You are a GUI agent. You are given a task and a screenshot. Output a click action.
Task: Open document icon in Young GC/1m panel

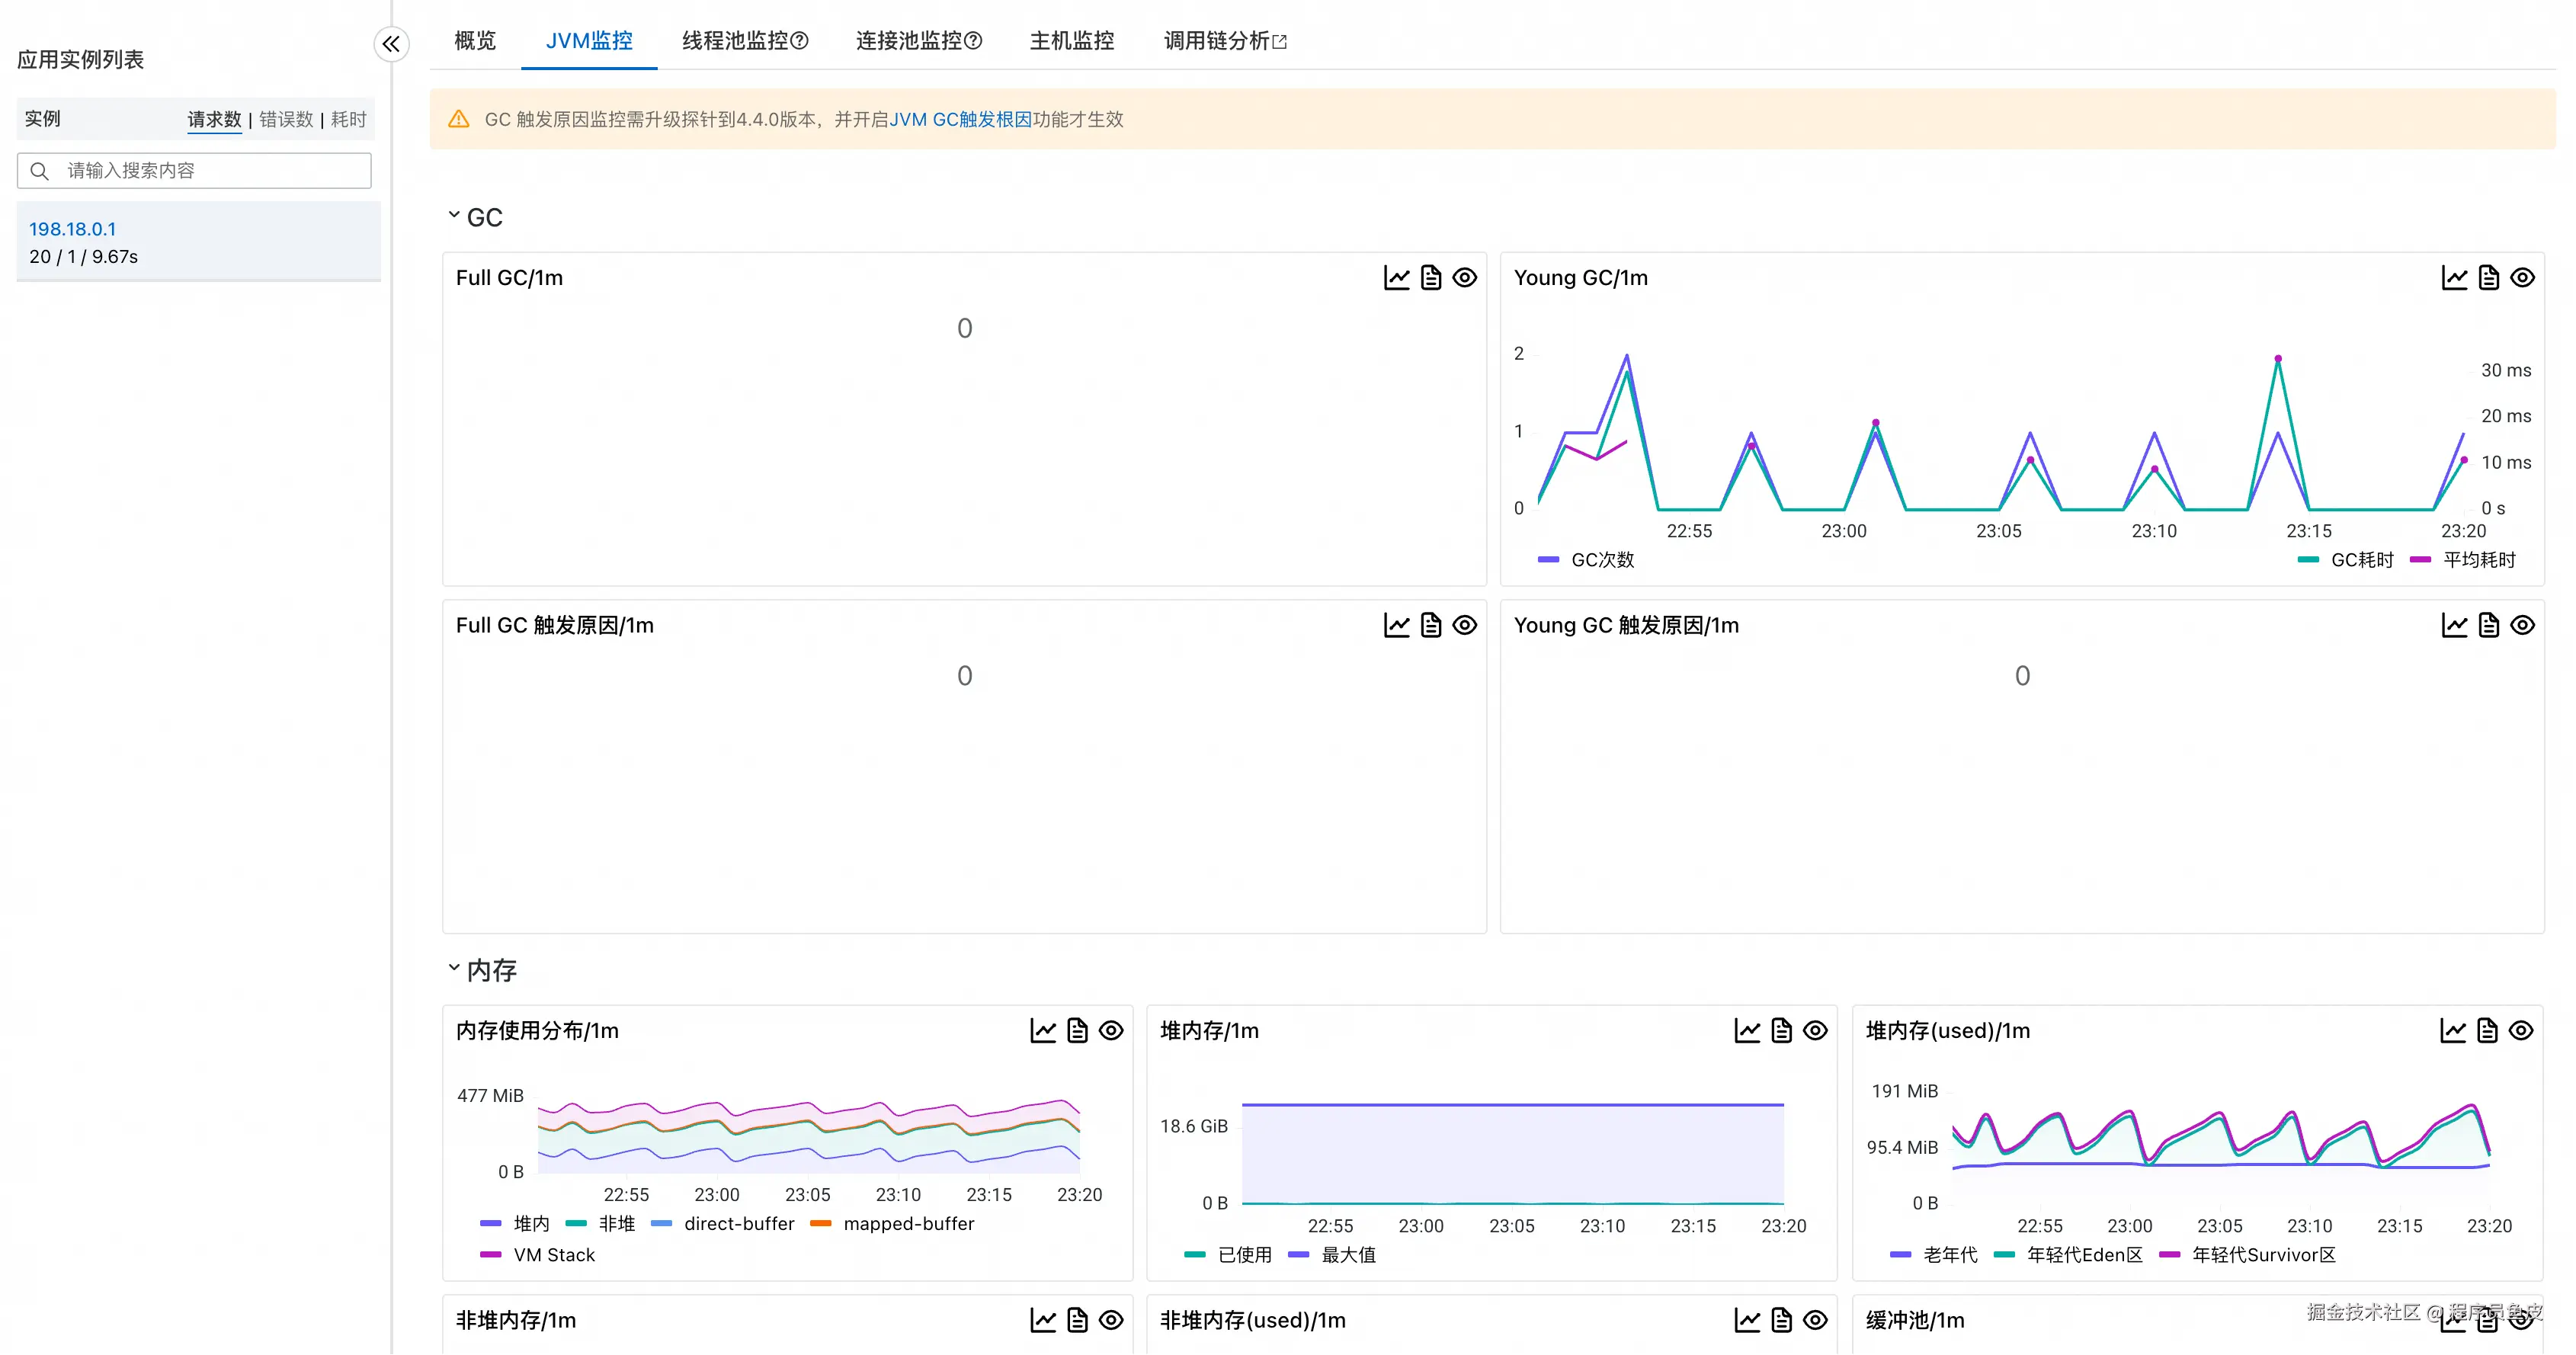tap(2488, 278)
